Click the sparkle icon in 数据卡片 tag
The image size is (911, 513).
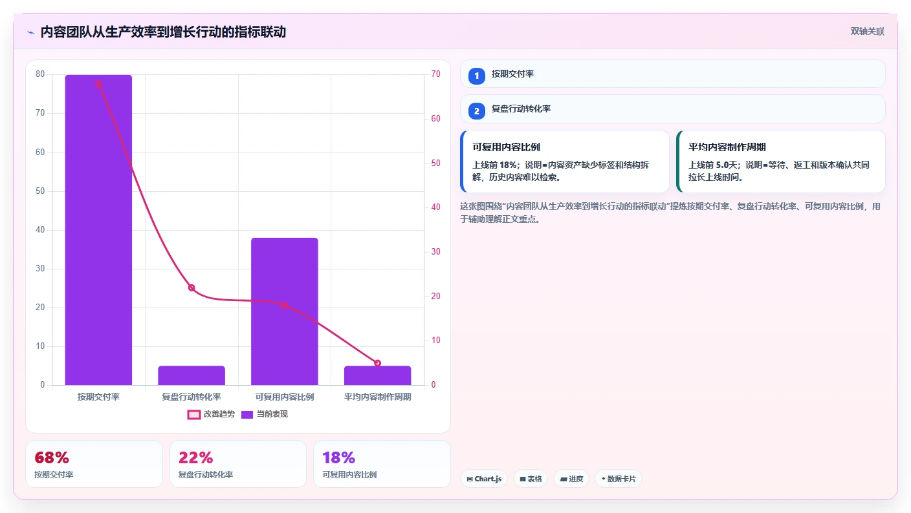coord(604,479)
